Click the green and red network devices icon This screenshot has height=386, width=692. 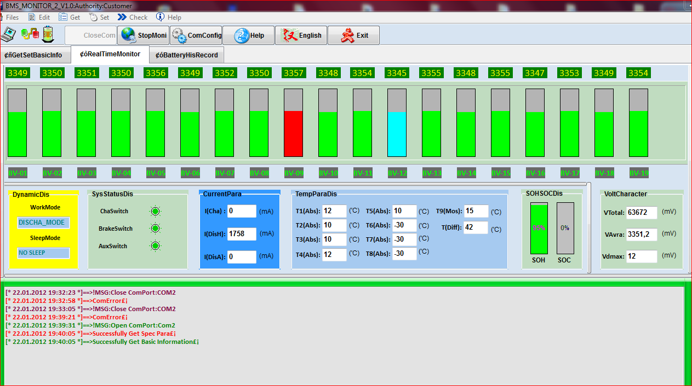(30, 34)
